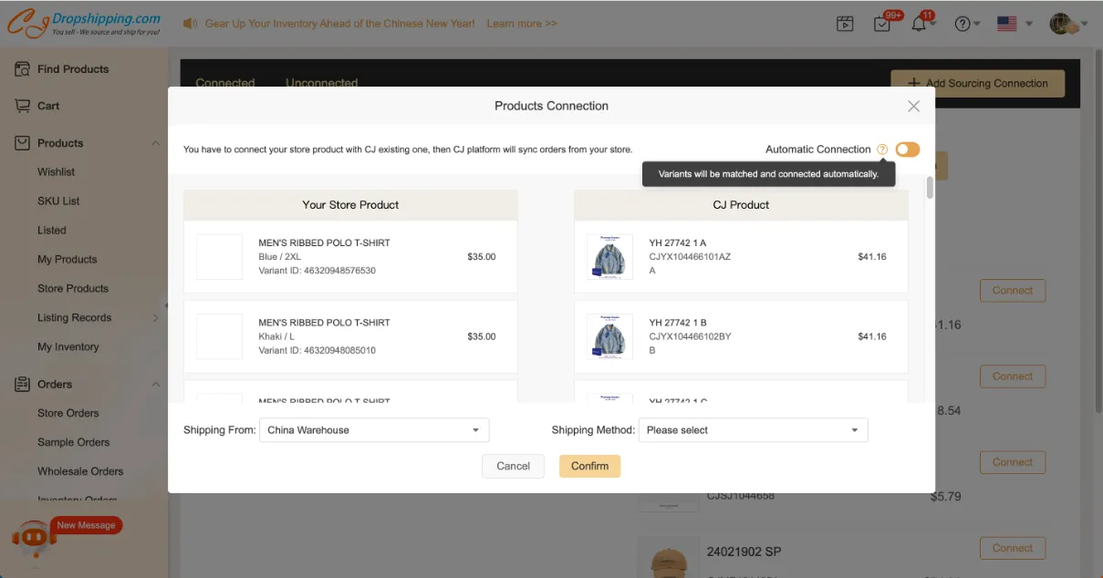This screenshot has width=1103, height=578.
Task: Click the Automatic Connection info icon
Action: coord(882,150)
